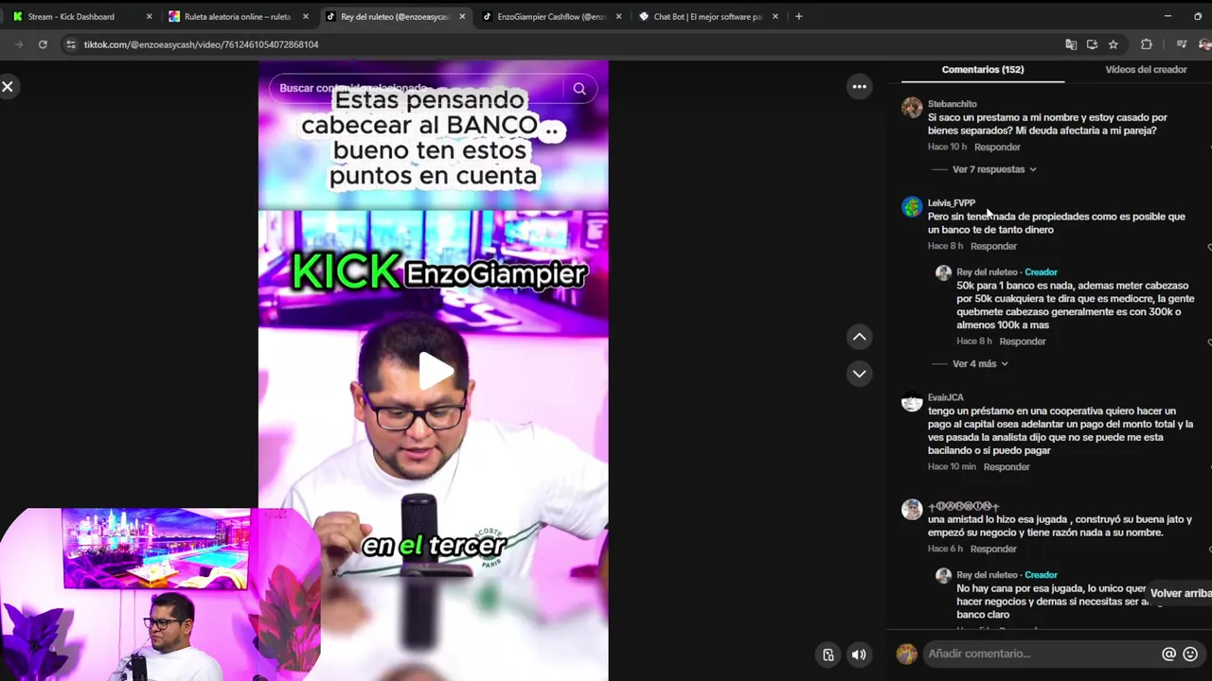Close the Stream - Kick Dashboard tab
Screen dimensions: 1212x681
tap(149, 16)
